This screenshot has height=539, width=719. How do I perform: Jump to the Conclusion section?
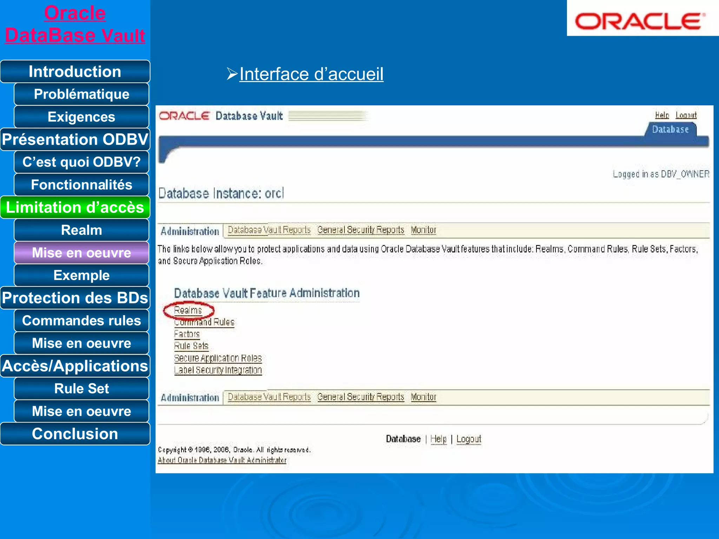(75, 434)
